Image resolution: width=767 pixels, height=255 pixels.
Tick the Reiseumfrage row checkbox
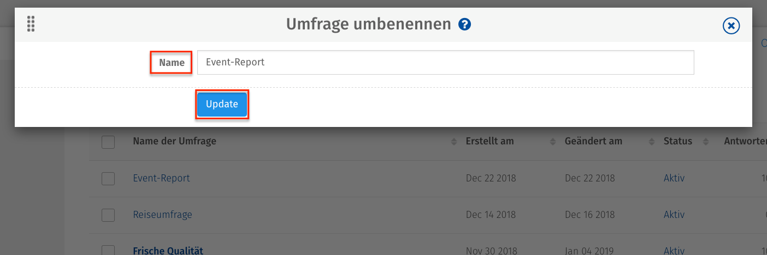(108, 215)
